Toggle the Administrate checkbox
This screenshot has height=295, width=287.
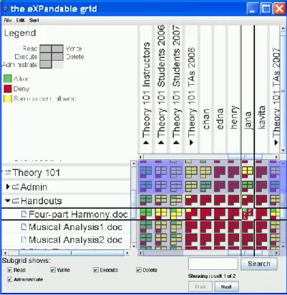(x=9, y=279)
